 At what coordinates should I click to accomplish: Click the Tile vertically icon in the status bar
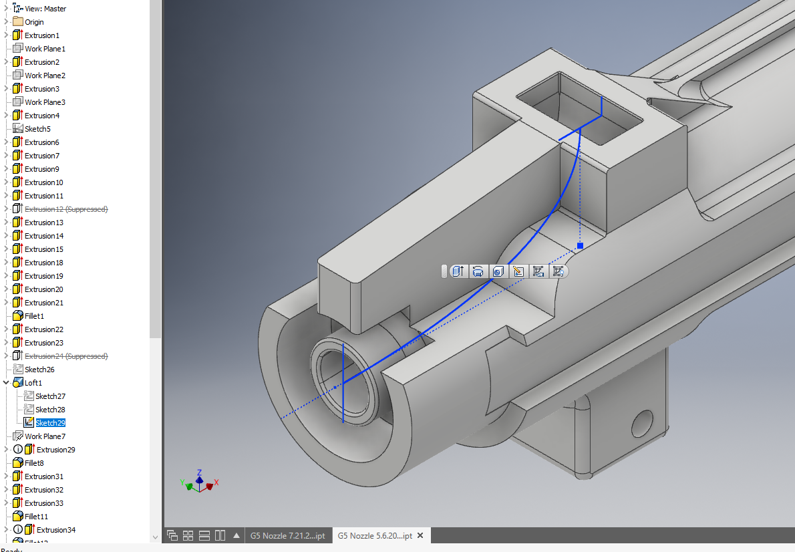(220, 535)
